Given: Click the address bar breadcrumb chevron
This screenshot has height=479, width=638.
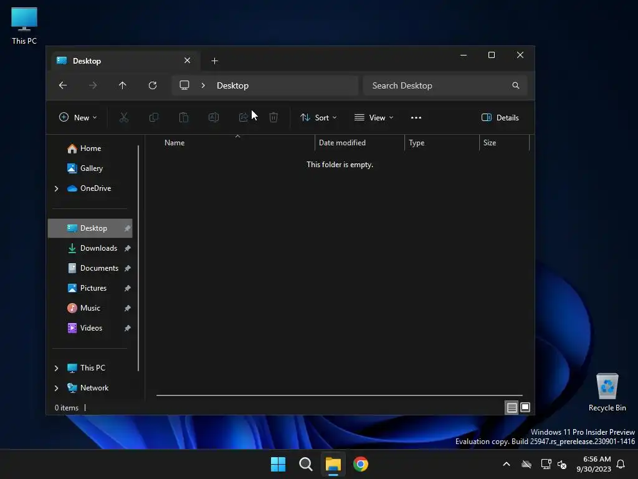Looking at the screenshot, I should [203, 85].
